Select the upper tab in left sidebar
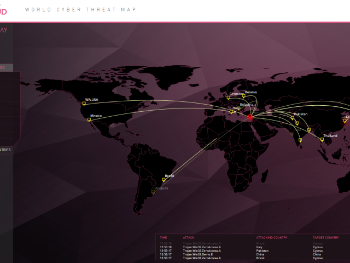 [x=5, y=68]
